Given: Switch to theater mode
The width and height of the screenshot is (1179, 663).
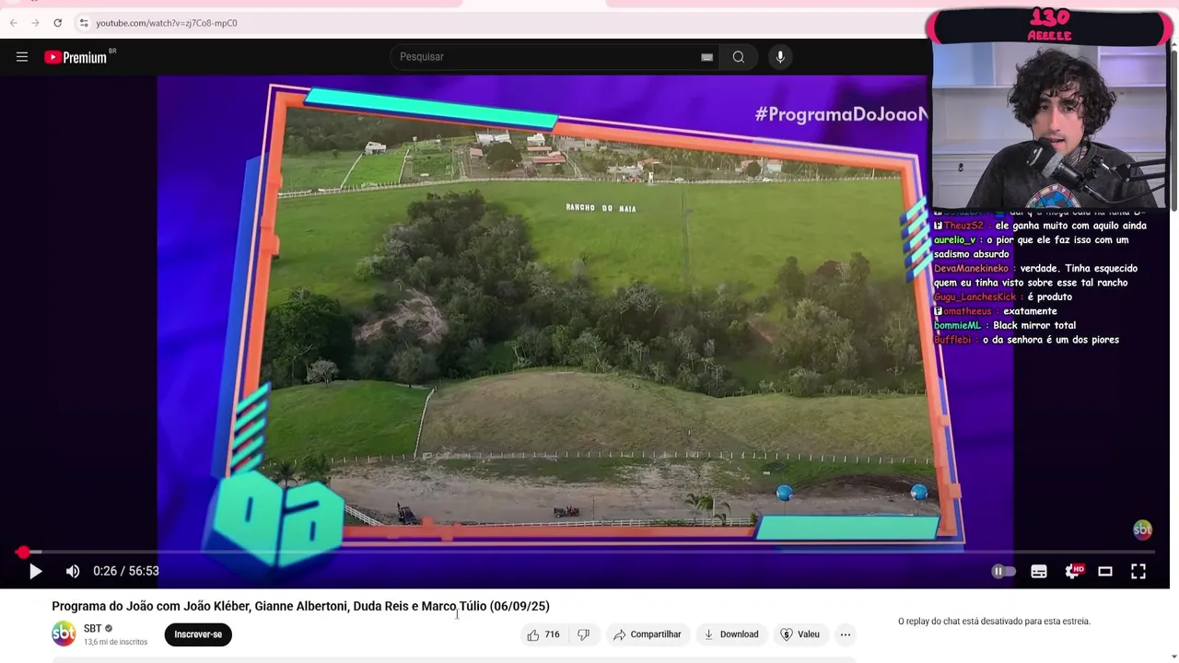Looking at the screenshot, I should [1105, 571].
